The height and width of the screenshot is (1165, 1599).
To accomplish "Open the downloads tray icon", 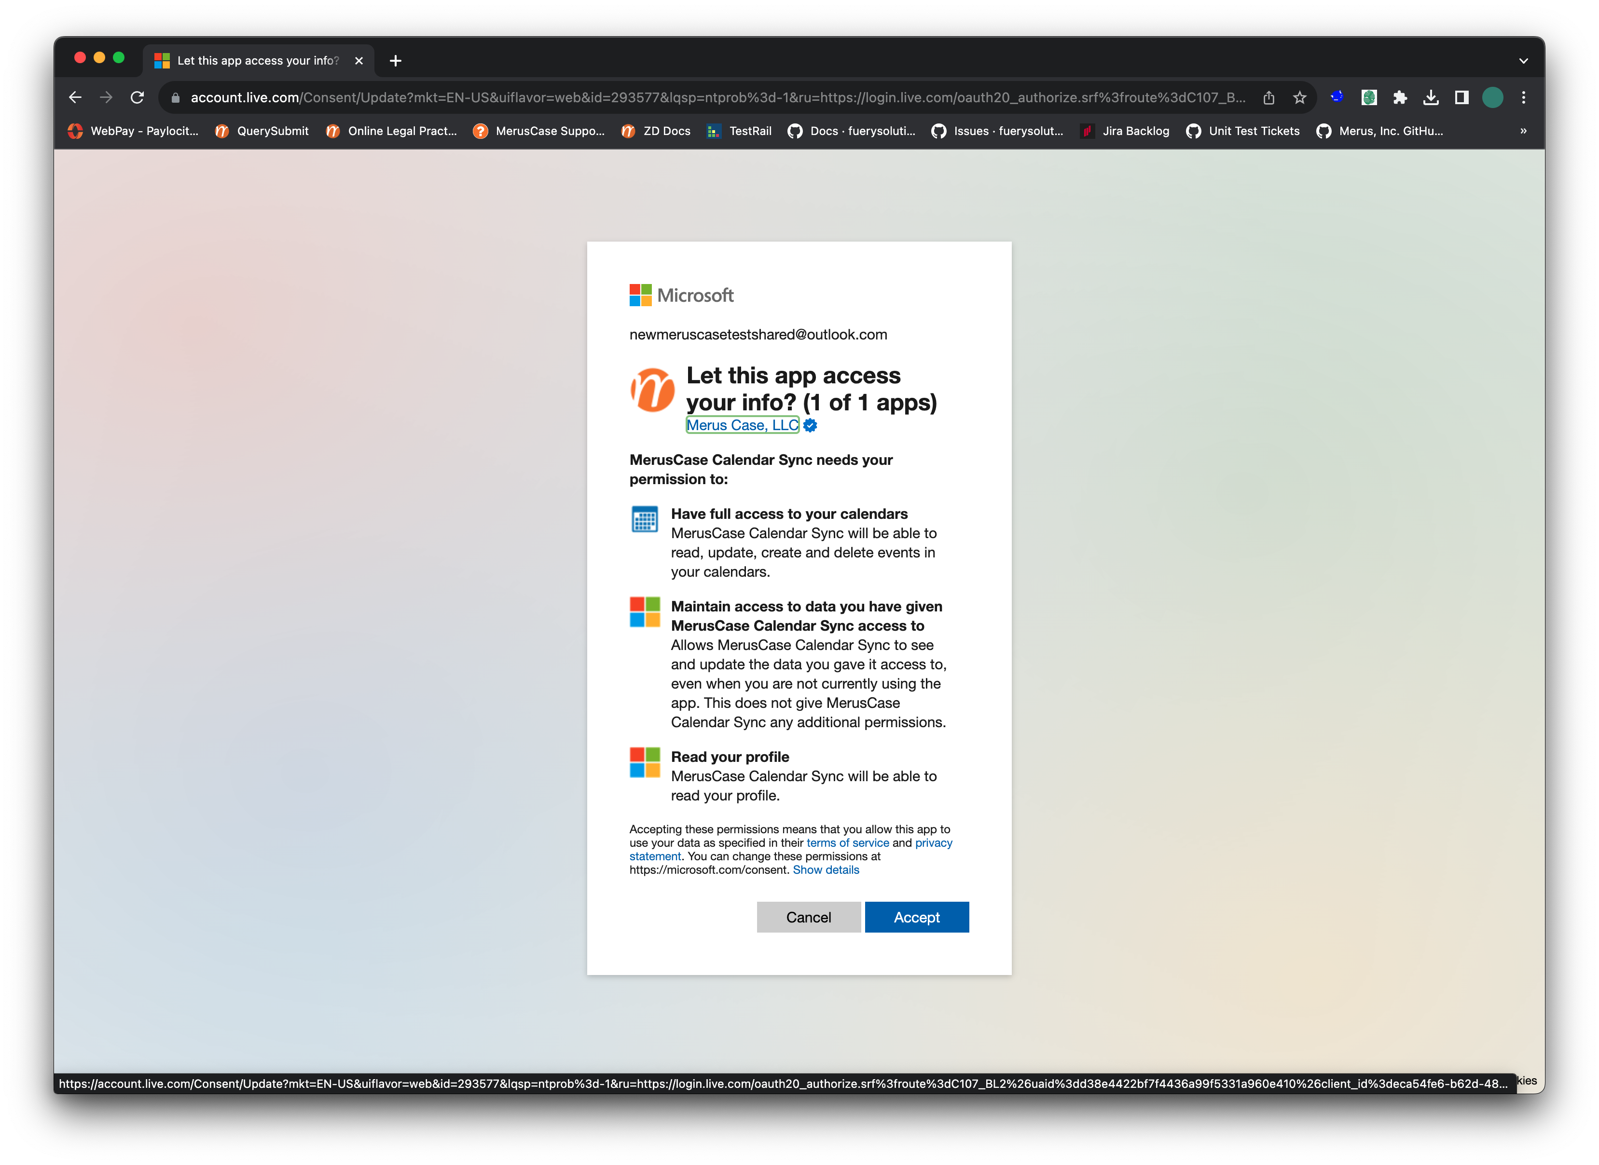I will [x=1431, y=97].
